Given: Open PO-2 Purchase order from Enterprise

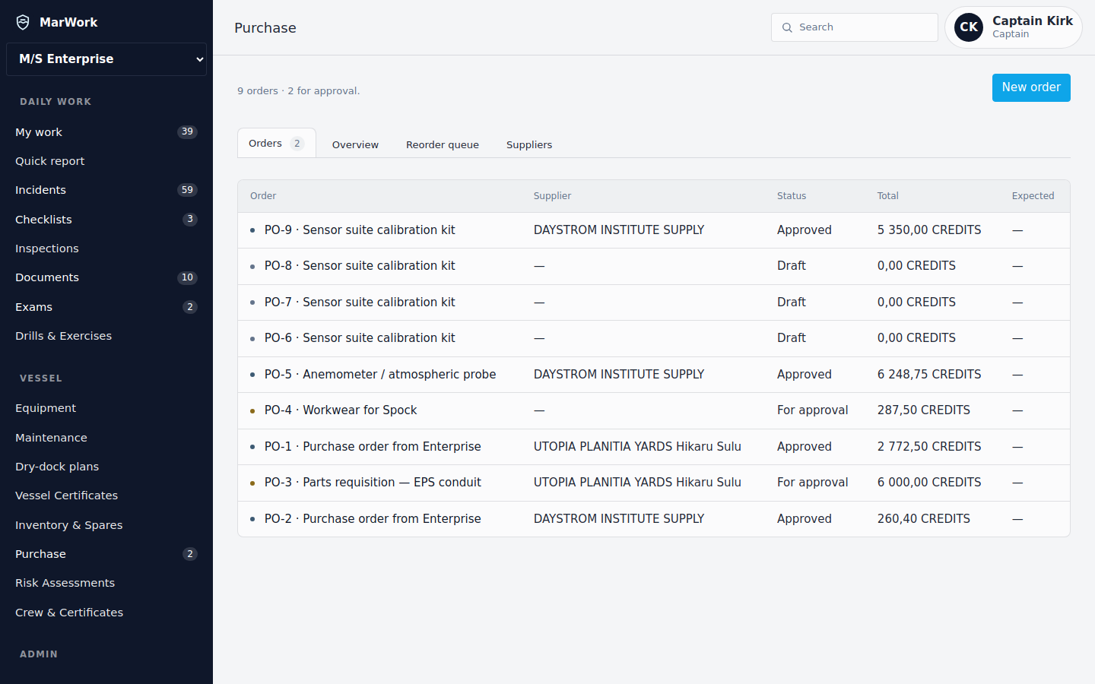Looking at the screenshot, I should [x=654, y=519].
